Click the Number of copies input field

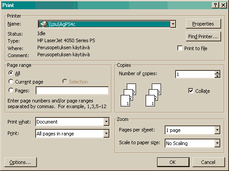point(195,74)
